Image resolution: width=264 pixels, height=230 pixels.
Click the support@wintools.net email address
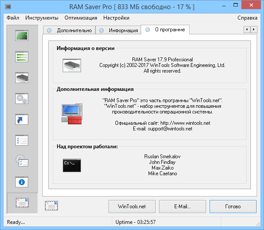pyautogui.click(x=170, y=129)
